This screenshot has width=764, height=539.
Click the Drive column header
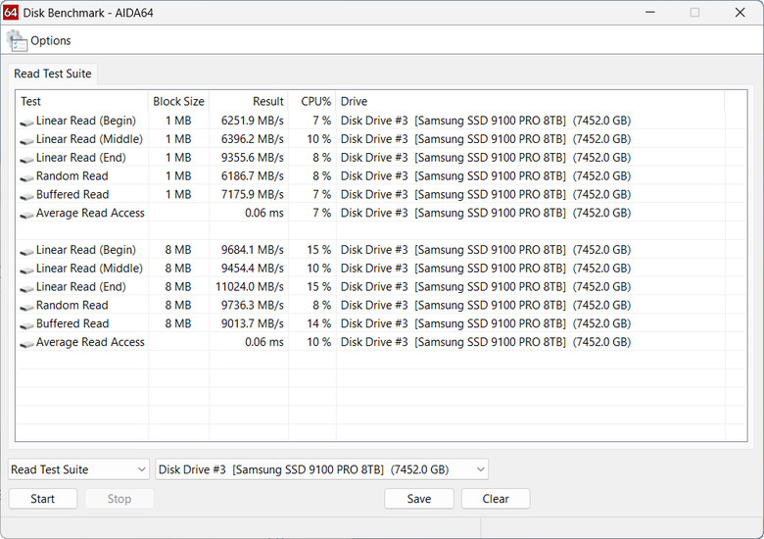pyautogui.click(x=530, y=101)
